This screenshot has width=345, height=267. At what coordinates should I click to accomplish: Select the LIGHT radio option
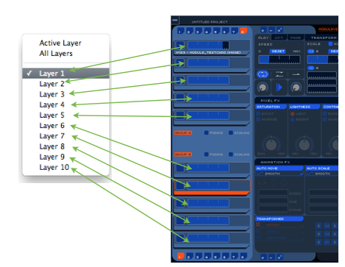(292, 114)
